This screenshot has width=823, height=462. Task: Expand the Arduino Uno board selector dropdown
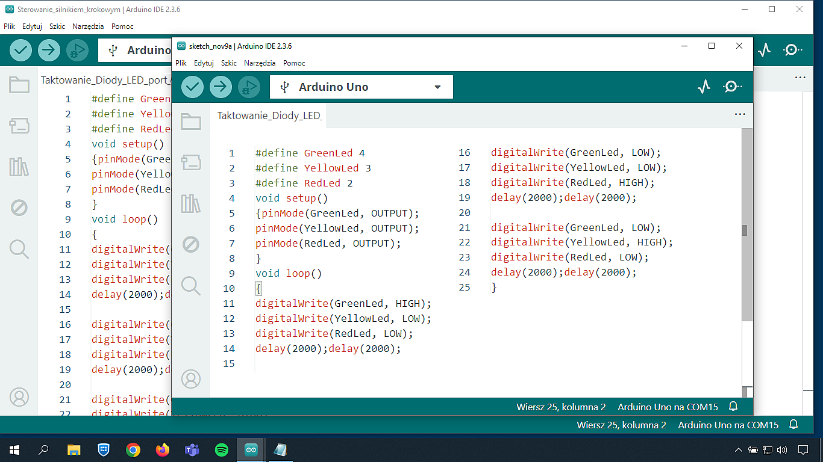(x=437, y=87)
